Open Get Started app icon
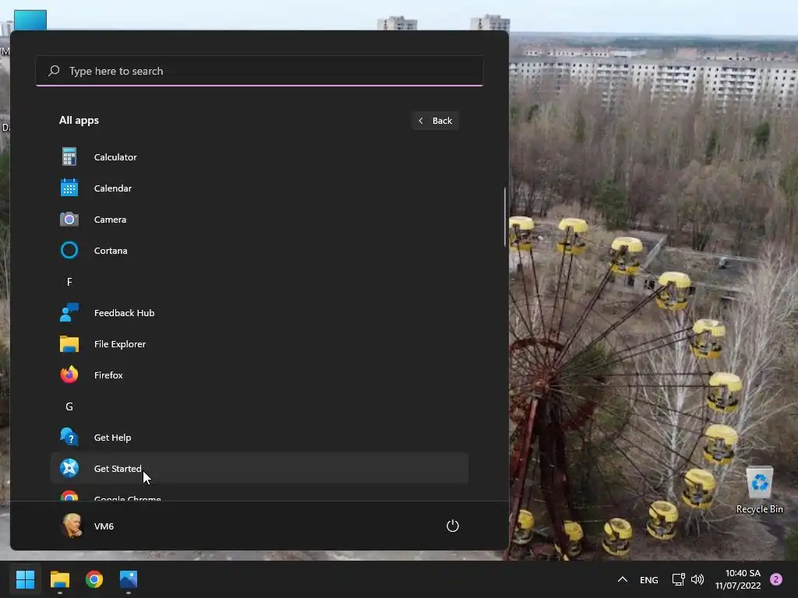 point(69,468)
